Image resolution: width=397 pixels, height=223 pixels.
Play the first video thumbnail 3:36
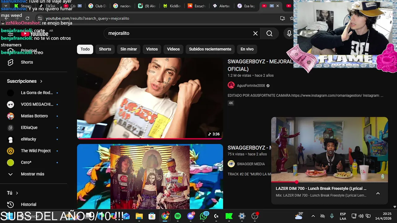[150, 98]
